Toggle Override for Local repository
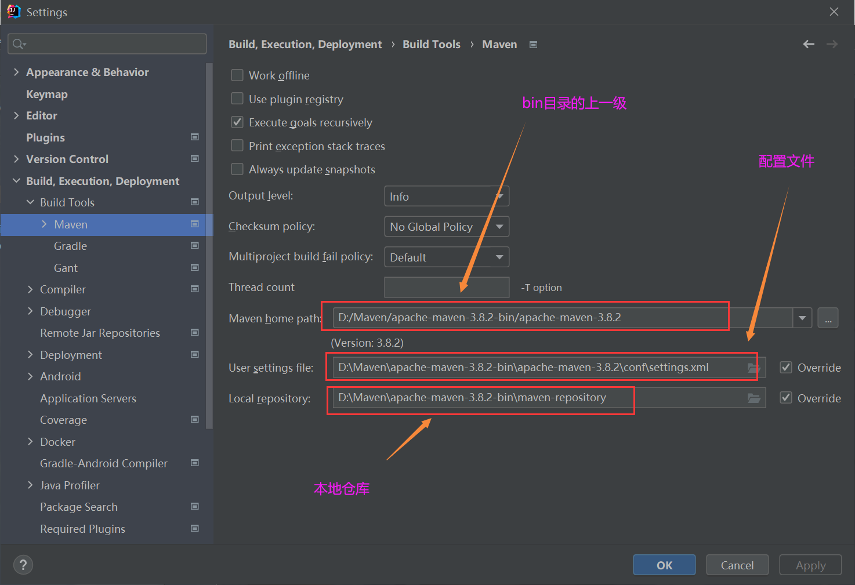This screenshot has height=585, width=855. tap(786, 398)
